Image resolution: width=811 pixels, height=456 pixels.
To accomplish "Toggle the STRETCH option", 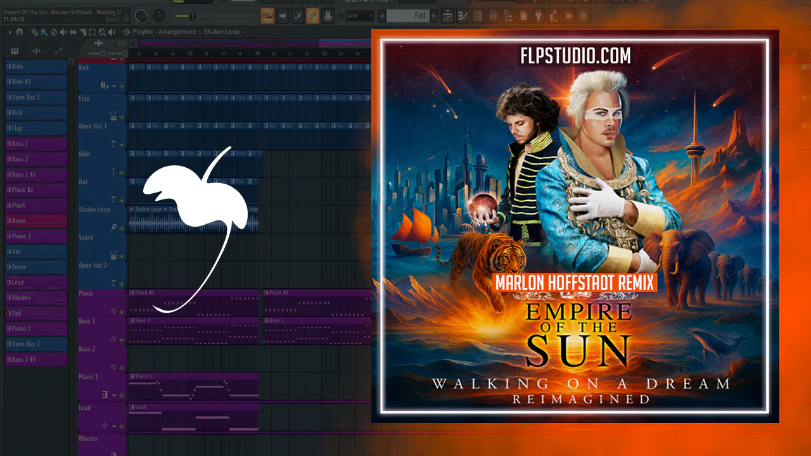I will (x=117, y=54).
